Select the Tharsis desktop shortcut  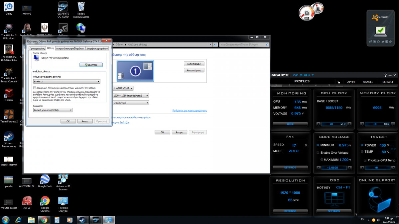point(9,96)
